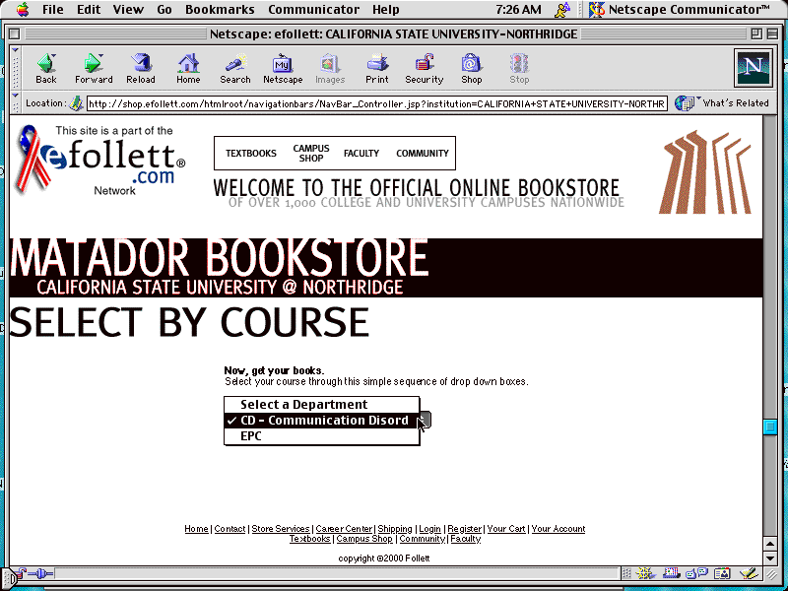Click the menu bar clock showing 7:26 AM
The image size is (788, 591).
point(518,10)
